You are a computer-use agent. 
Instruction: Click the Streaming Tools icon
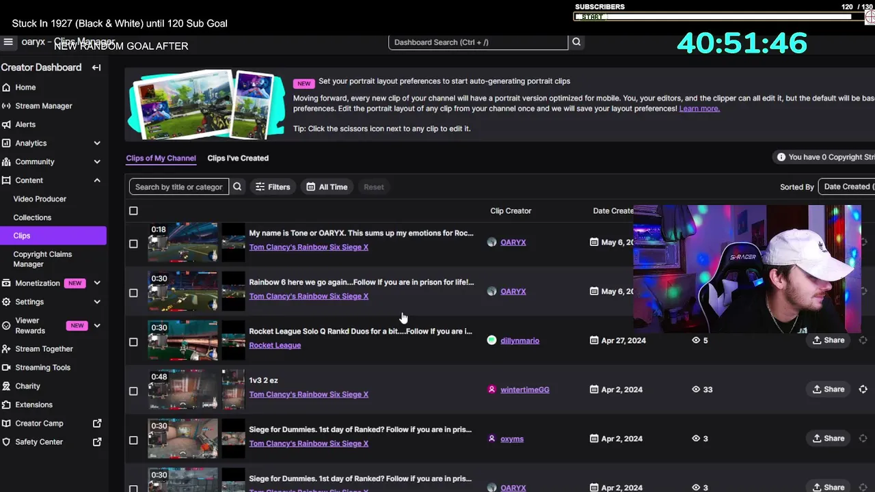pyautogui.click(x=6, y=368)
